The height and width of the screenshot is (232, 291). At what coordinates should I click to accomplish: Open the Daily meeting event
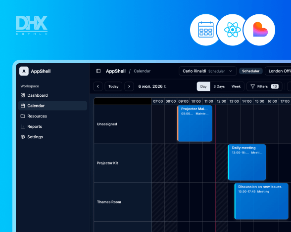(x=247, y=162)
